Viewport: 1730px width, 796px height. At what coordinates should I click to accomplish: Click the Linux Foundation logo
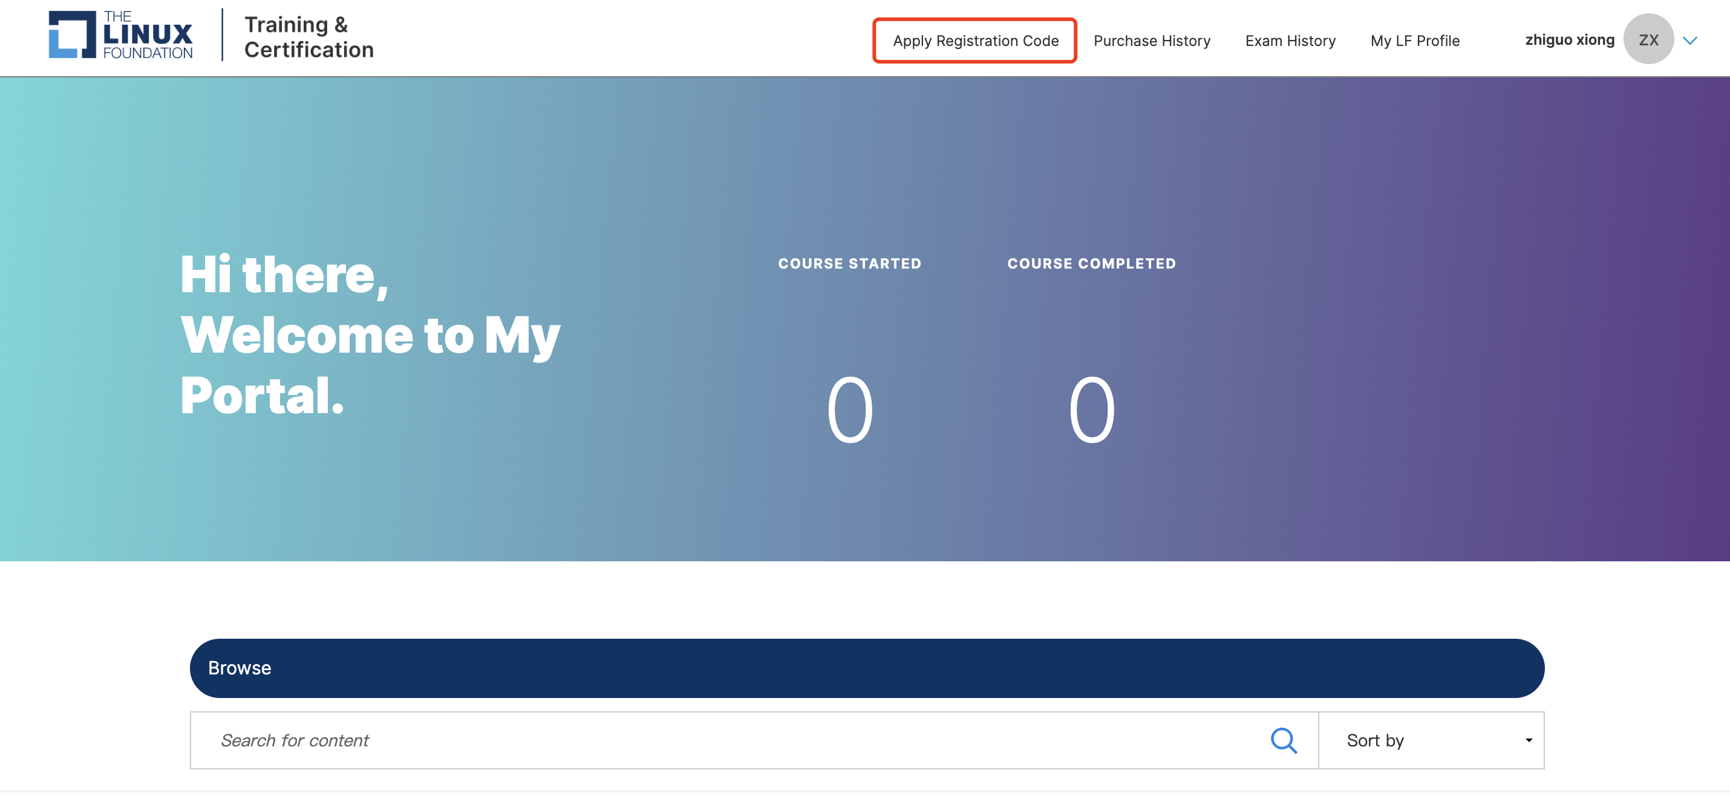(x=121, y=35)
